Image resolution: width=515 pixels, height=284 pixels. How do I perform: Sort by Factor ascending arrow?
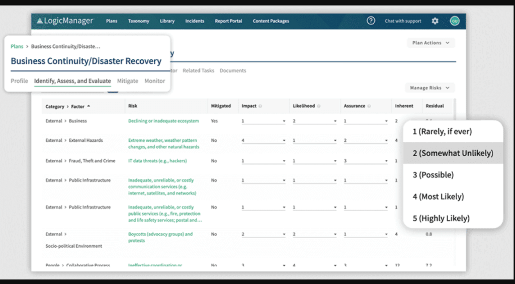tap(89, 106)
